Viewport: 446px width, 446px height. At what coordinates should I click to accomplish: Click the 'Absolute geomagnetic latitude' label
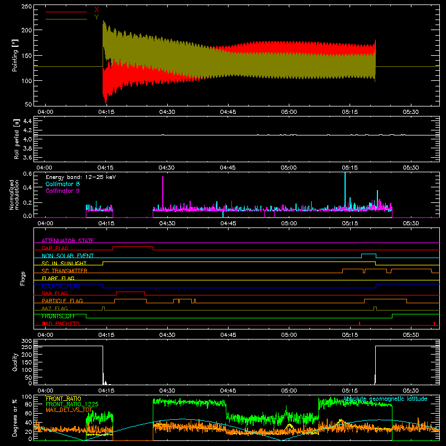[x=385, y=399]
